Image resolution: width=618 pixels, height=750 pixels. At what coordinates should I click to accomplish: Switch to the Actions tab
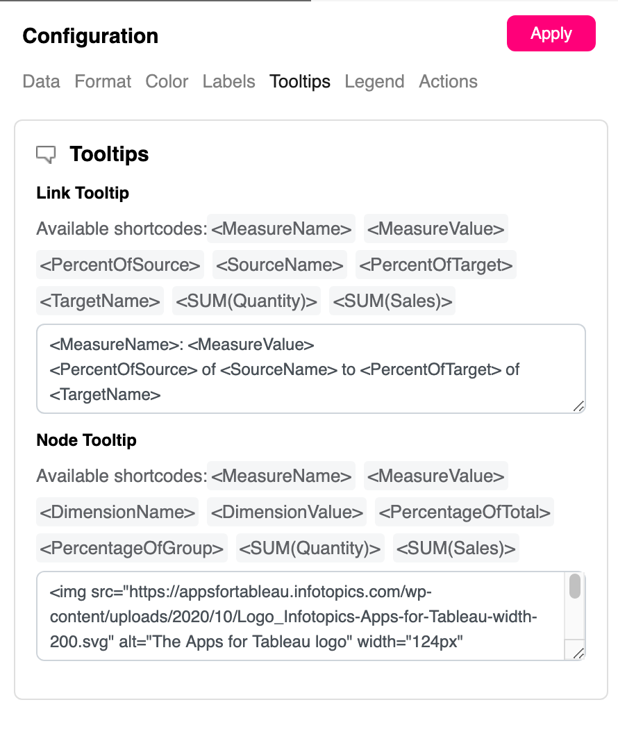[448, 81]
